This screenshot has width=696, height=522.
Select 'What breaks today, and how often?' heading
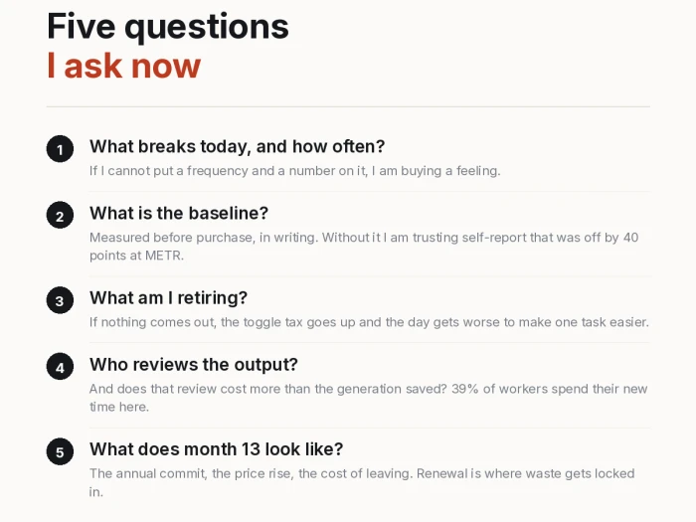click(237, 147)
